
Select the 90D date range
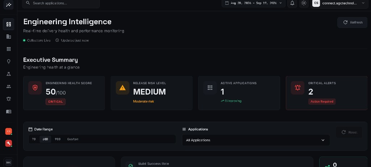58,139
